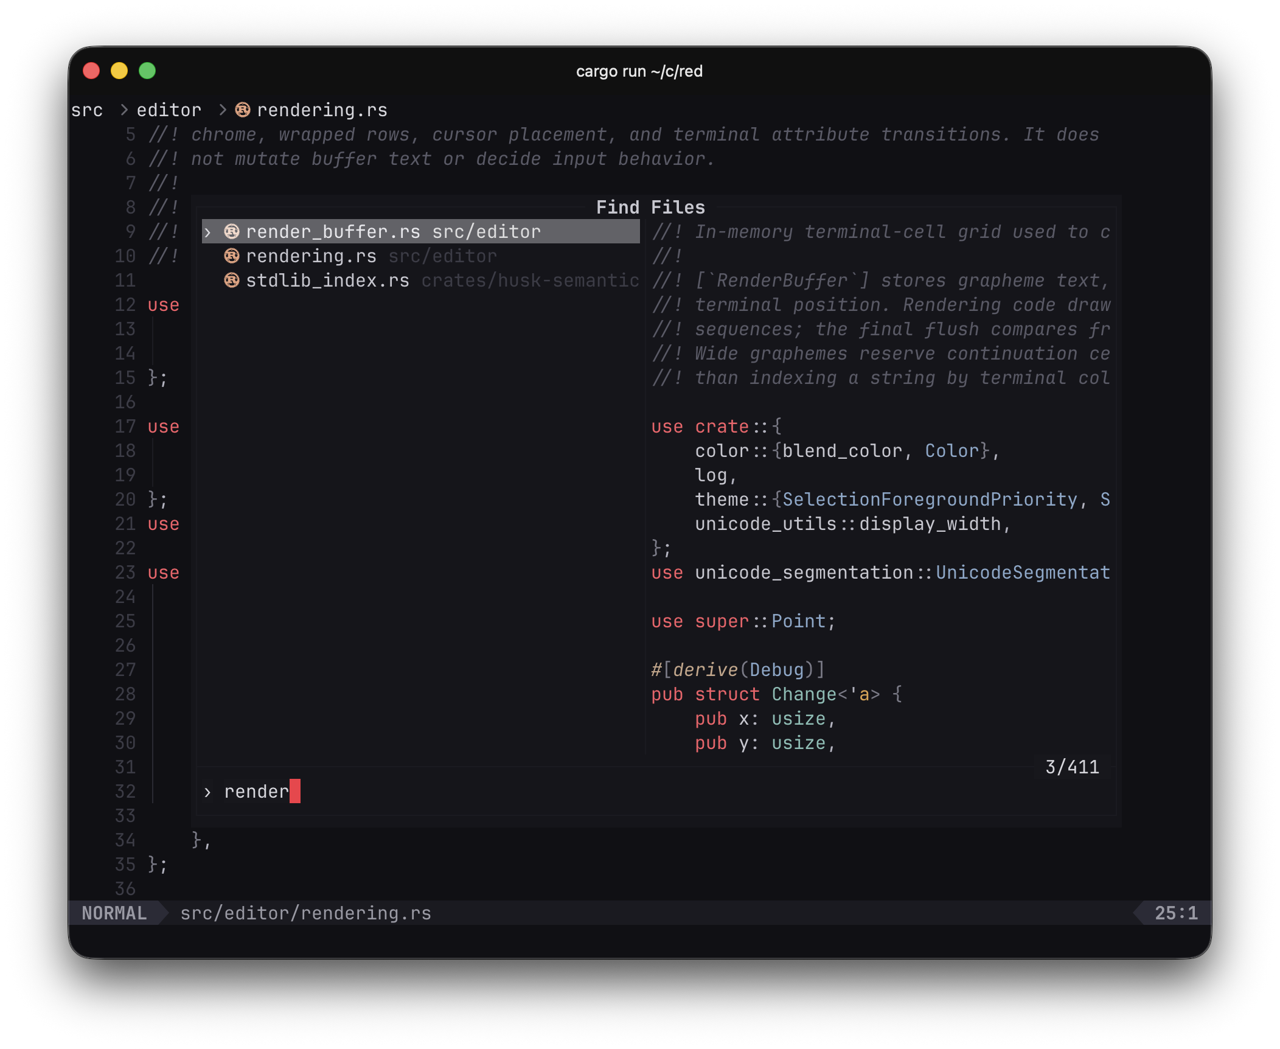The image size is (1280, 1049).
Task: Focus the Find Files search input
Action: tap(657, 792)
